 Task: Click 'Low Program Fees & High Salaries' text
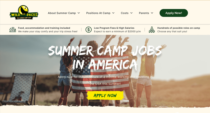click(114, 28)
